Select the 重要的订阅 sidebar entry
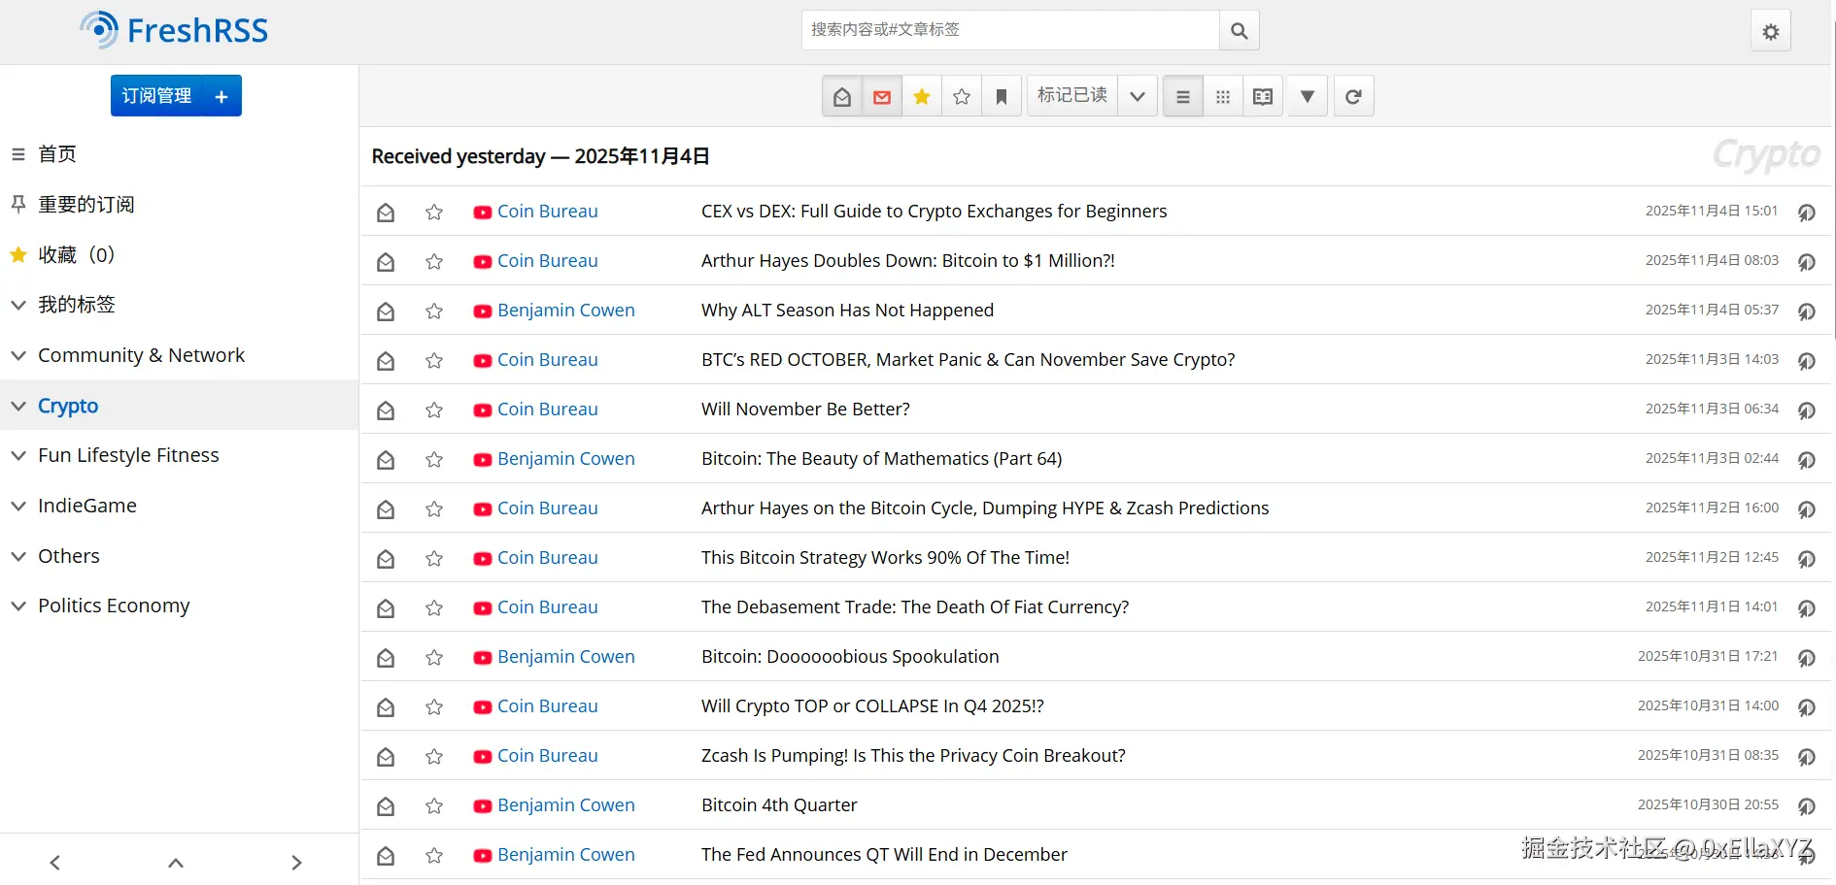 pyautogui.click(x=85, y=204)
